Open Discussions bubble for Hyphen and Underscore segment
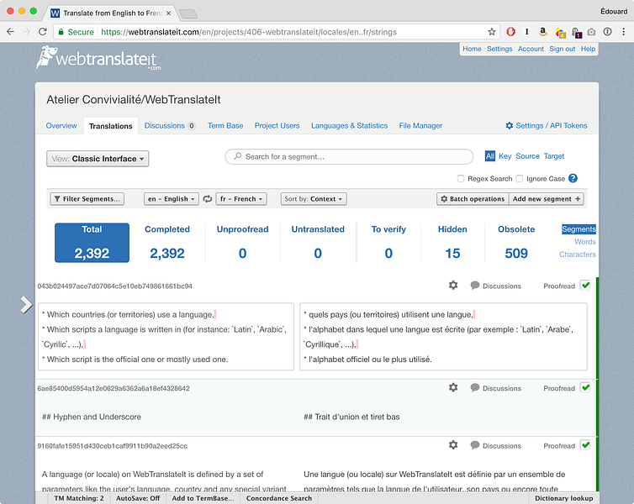The height and width of the screenshot is (504, 634). pos(496,388)
